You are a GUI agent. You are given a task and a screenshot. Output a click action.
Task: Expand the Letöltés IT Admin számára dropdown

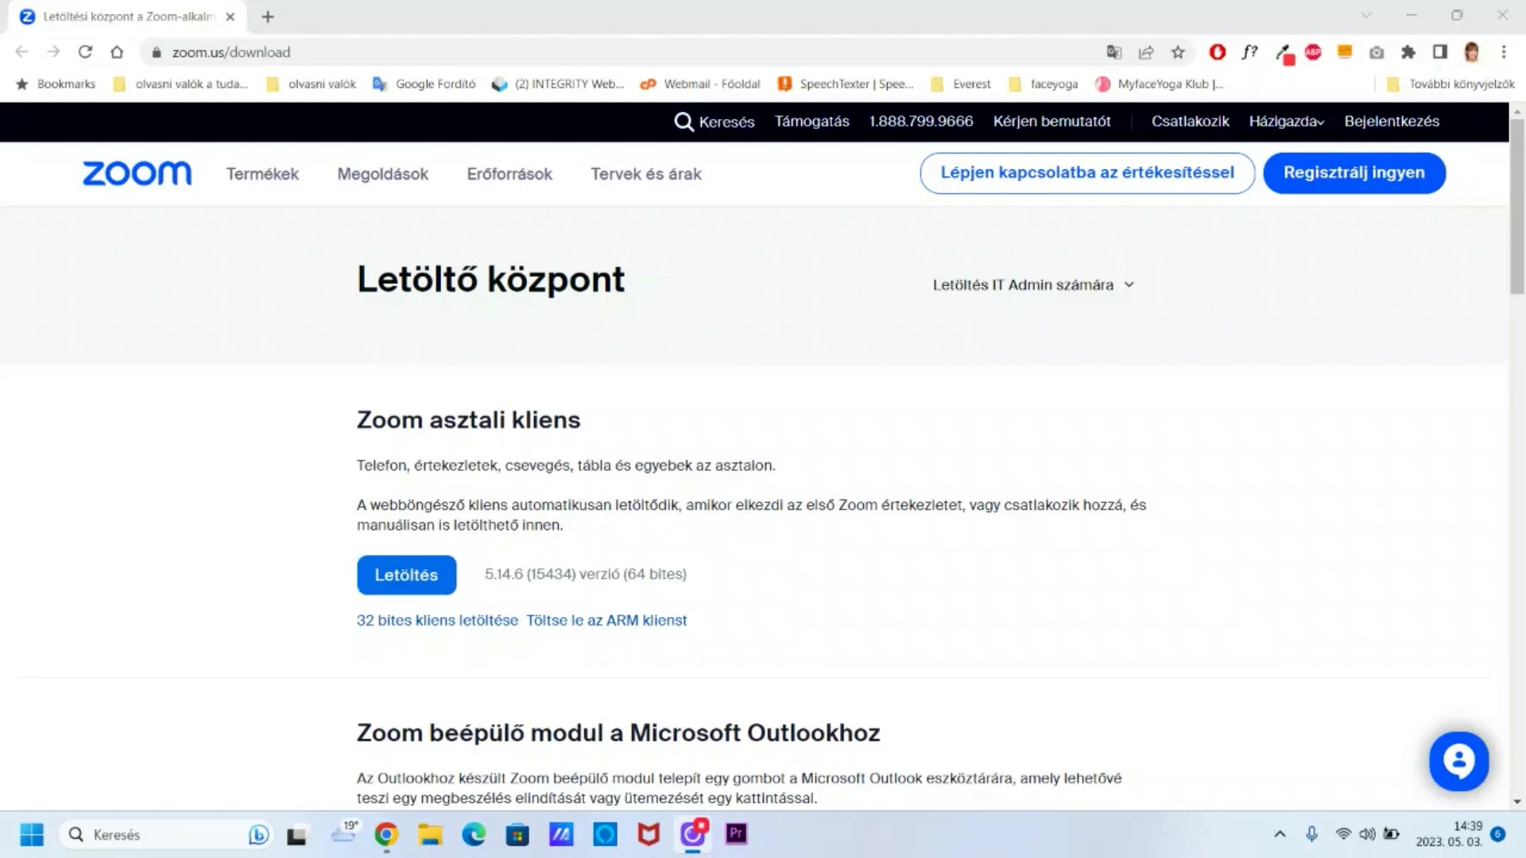[1033, 284]
